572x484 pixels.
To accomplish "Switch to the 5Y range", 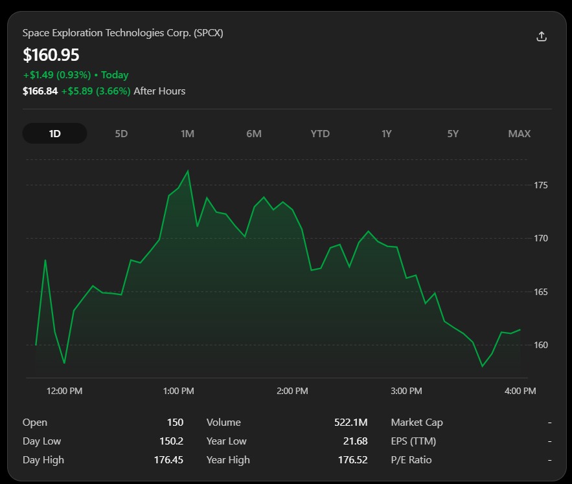I will coord(453,133).
